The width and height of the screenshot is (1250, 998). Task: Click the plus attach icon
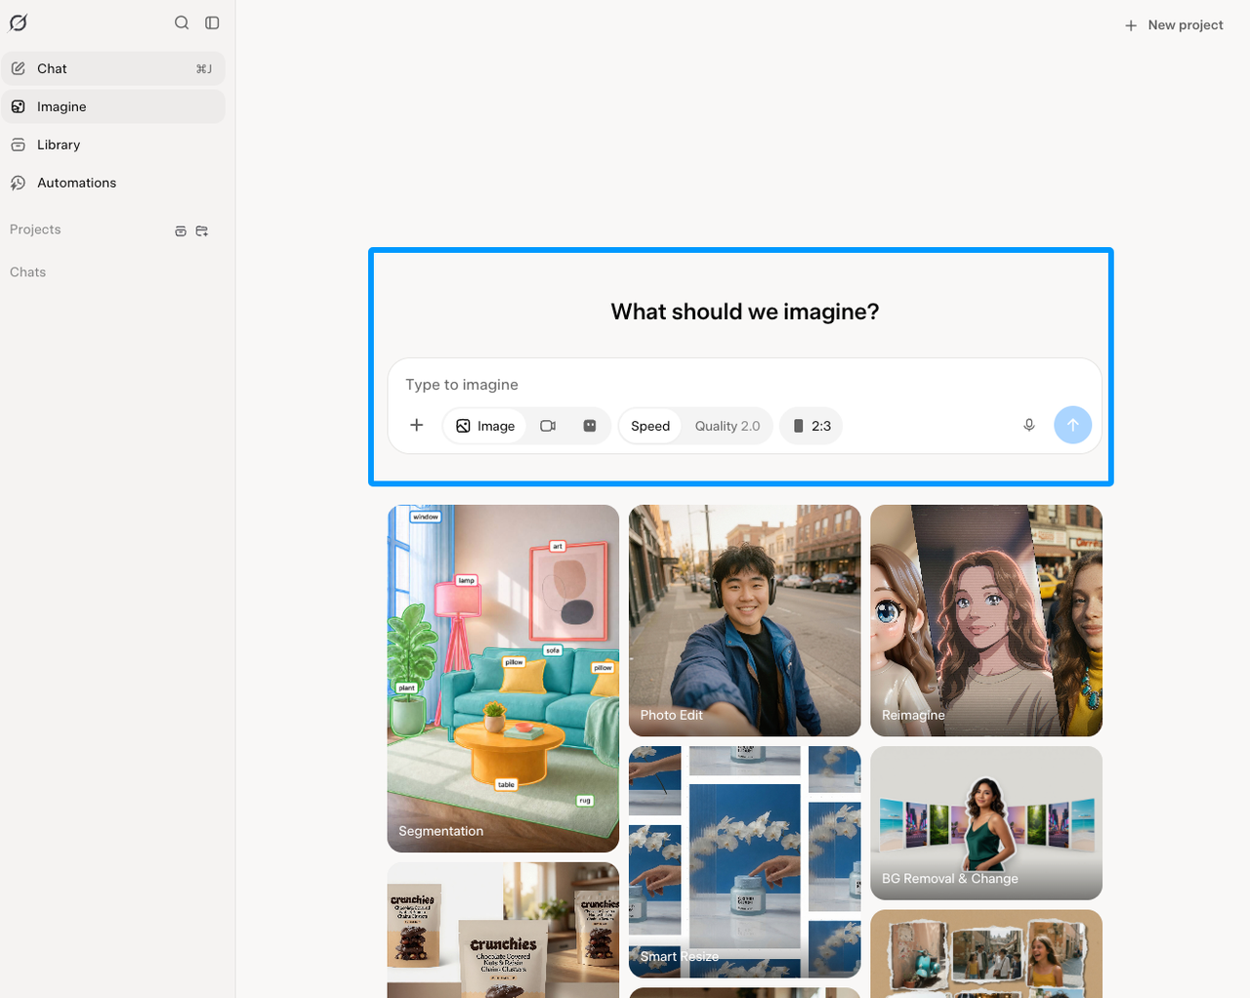417,425
